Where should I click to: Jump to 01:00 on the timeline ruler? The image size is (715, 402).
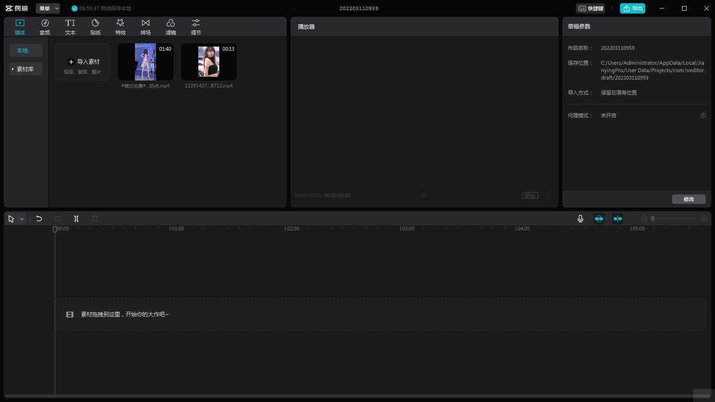[177, 228]
